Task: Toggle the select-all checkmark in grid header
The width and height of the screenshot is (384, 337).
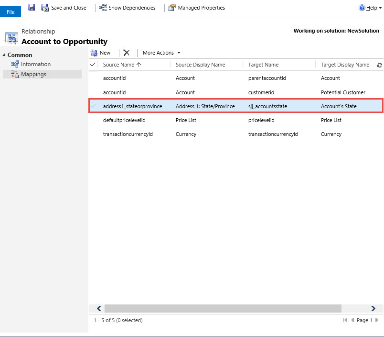Action: coord(93,65)
